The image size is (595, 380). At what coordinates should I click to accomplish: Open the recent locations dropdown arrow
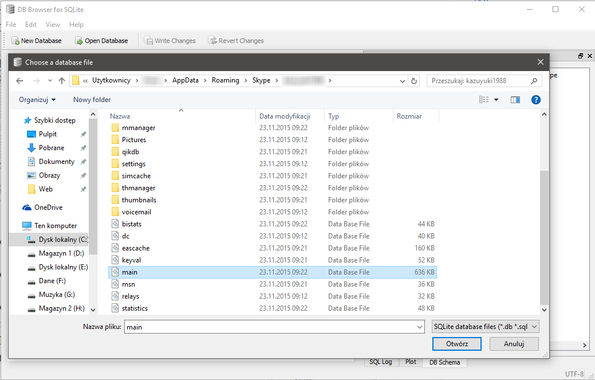coord(50,80)
